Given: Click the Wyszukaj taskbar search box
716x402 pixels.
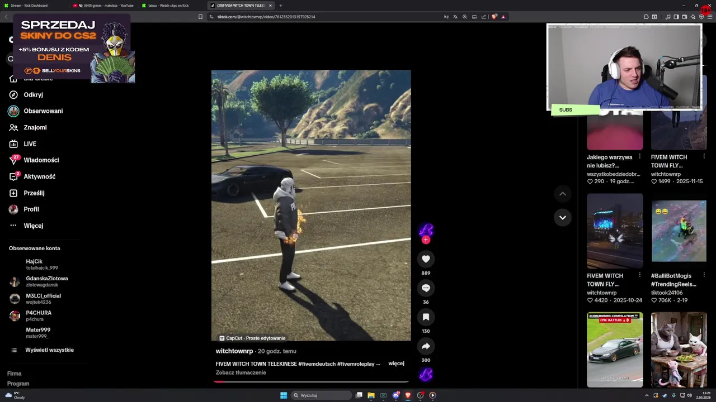Looking at the screenshot, I should tap(322, 395).
